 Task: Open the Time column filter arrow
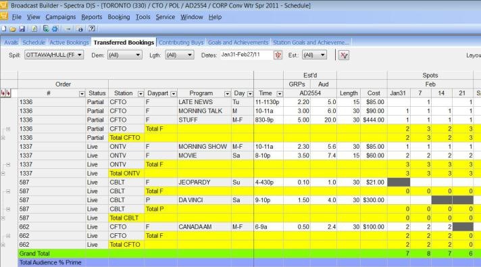coord(280,93)
